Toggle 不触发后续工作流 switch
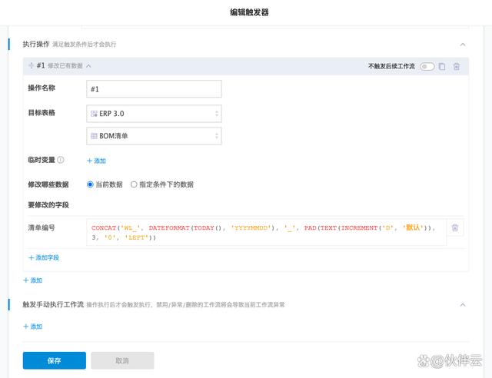Image resolution: width=492 pixels, height=378 pixels. (427, 67)
